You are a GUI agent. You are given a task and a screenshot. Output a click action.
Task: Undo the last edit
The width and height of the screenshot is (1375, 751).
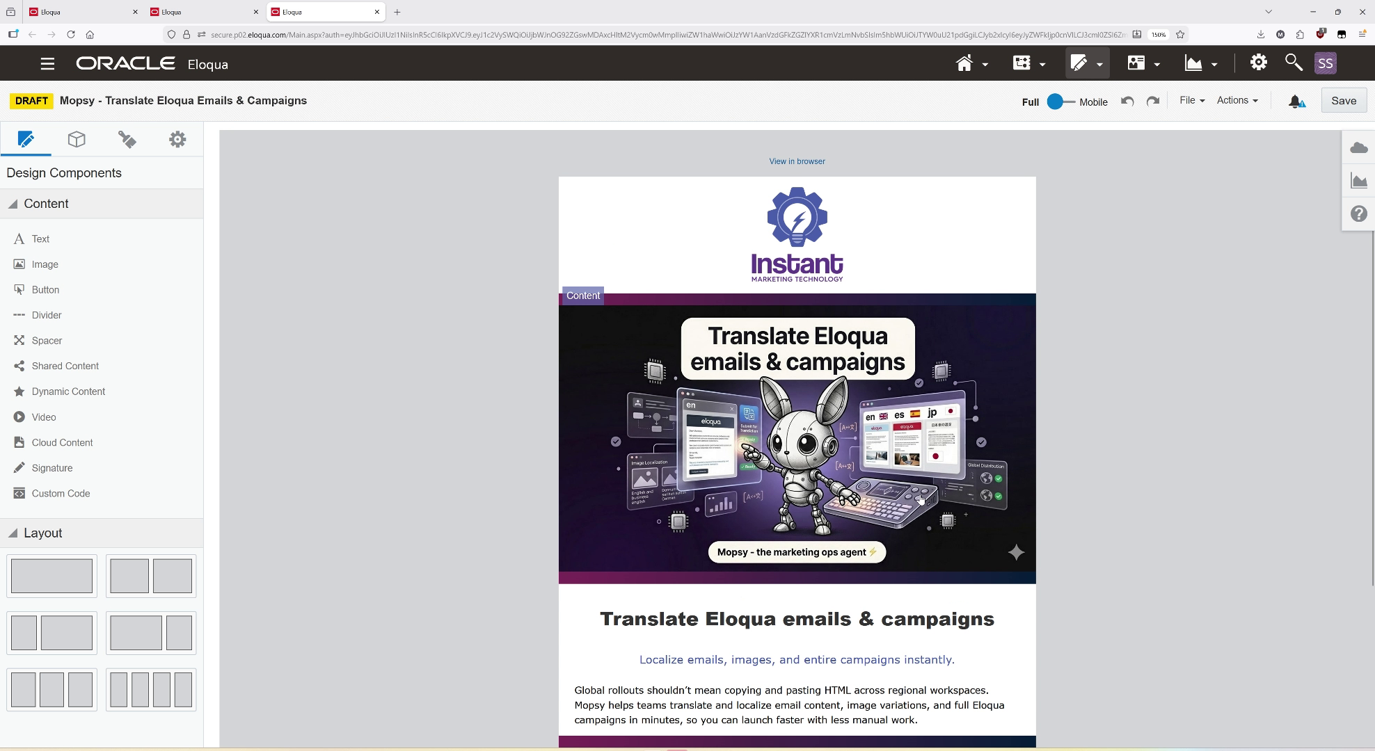coord(1127,102)
